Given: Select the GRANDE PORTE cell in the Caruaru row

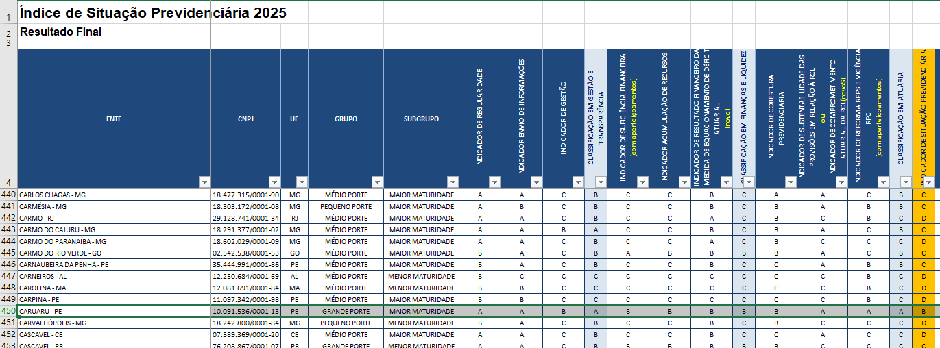Looking at the screenshot, I should (x=346, y=311).
